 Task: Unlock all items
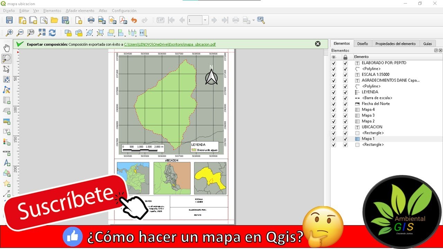point(79,33)
